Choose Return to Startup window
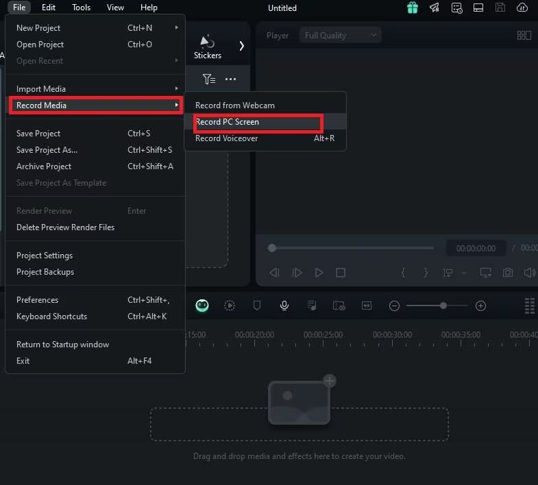538x485 pixels. (95, 345)
